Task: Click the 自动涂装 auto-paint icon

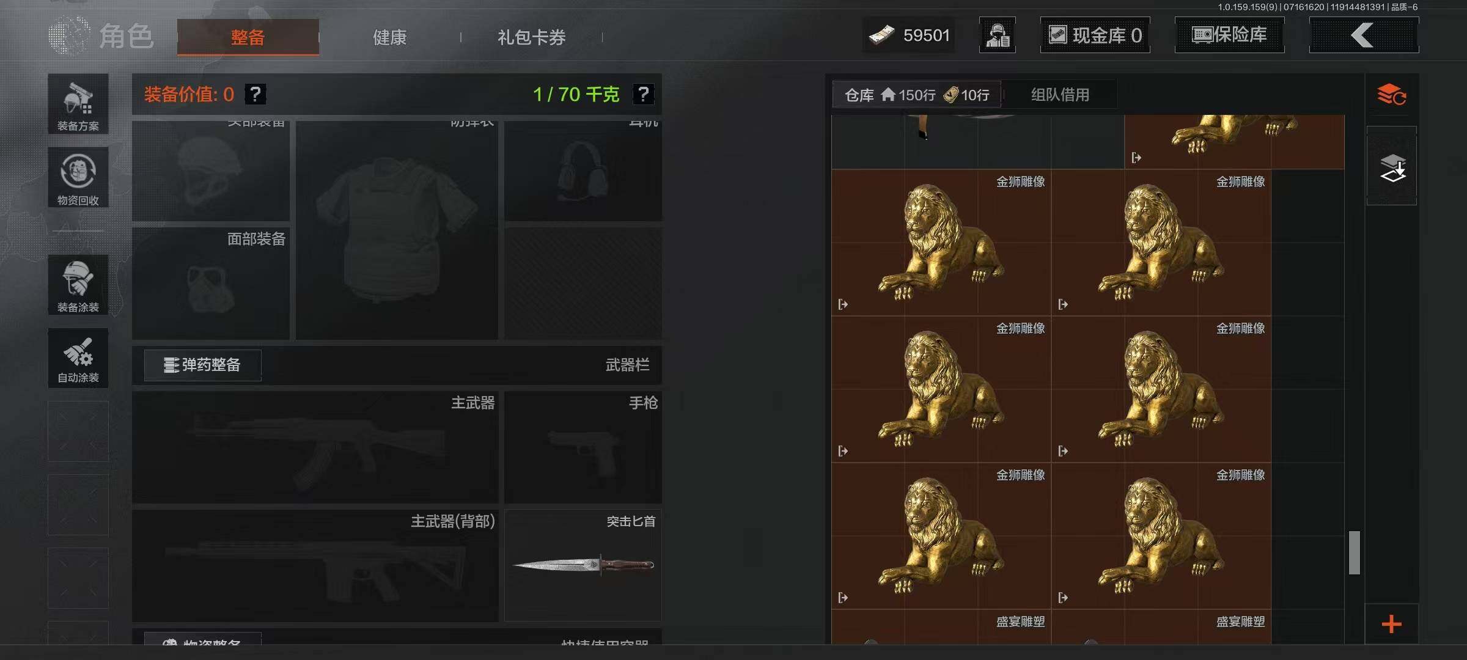Action: pos(78,358)
